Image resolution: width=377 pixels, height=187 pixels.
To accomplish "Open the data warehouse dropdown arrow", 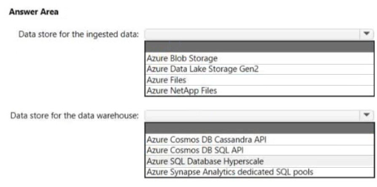I will 366,115.
